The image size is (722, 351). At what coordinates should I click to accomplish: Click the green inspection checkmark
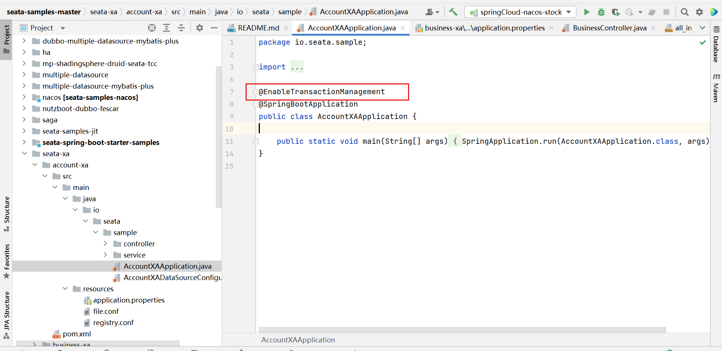coord(702,42)
